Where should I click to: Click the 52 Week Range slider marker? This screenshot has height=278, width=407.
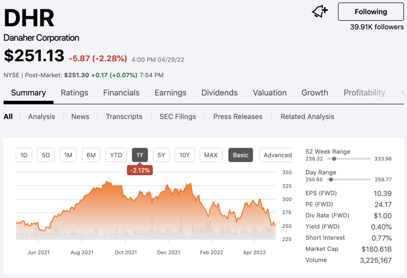click(334, 159)
